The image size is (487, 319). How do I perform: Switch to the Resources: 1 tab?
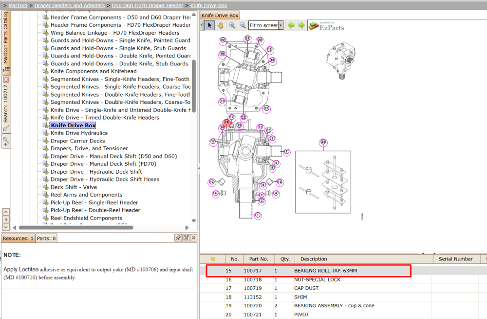pyautogui.click(x=18, y=238)
